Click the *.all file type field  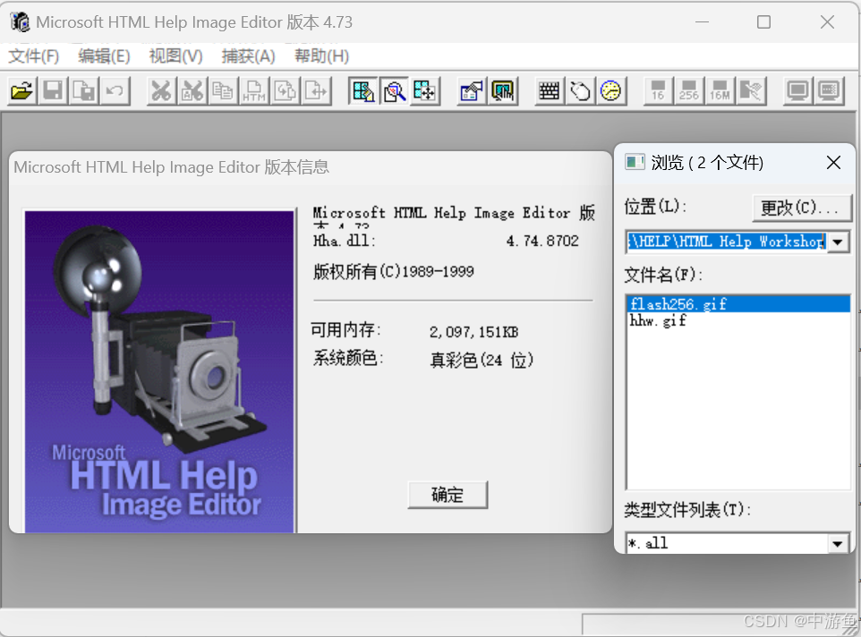pos(727,543)
